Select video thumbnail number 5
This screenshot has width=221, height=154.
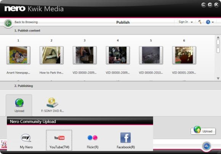tap(151, 55)
